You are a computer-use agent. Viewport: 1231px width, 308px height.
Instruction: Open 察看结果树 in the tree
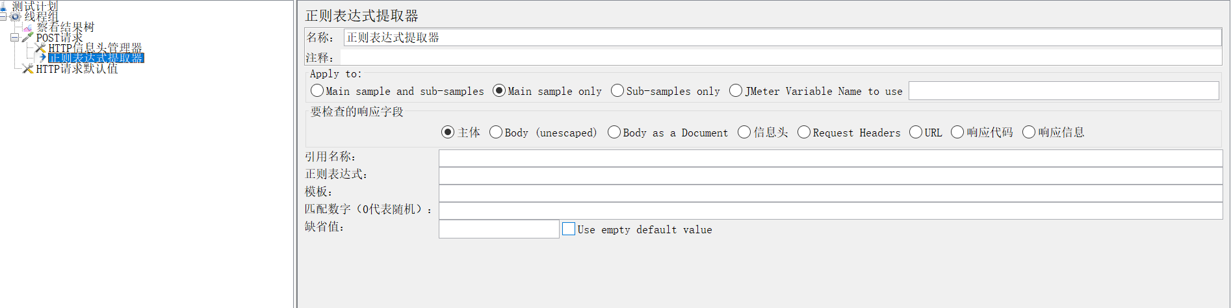pyautogui.click(x=65, y=27)
